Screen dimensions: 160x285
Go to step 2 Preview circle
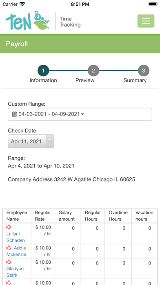93,71
